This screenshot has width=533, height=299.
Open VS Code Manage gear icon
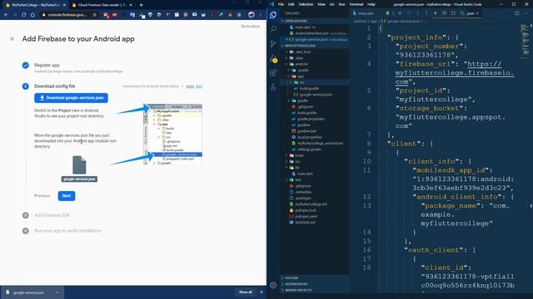[273, 285]
